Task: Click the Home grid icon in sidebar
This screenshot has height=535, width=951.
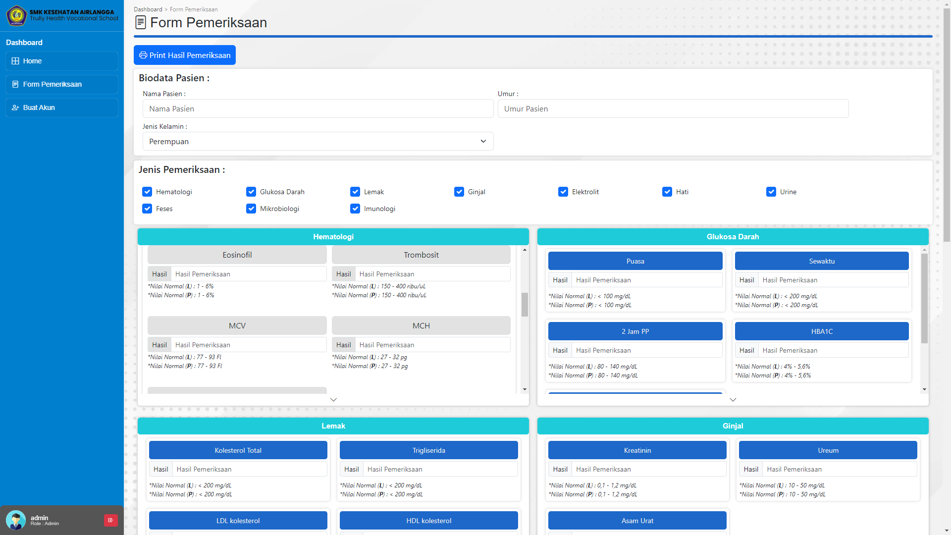Action: 15,61
